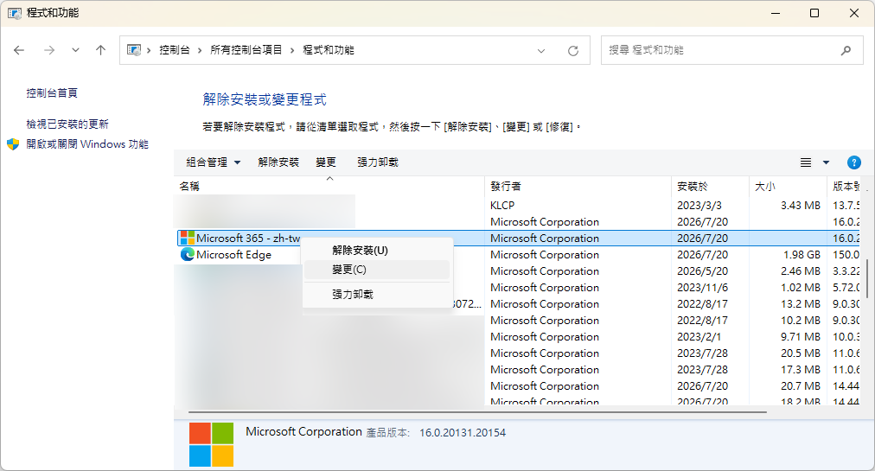Click the 2023/2/1 install date cell
875x471 pixels.
click(699, 337)
